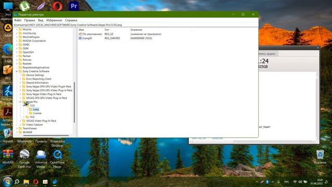The height and width of the screenshot is (187, 332).
Task: Click the 0x00000409 (1033) value cell
Action: (x=141, y=38)
